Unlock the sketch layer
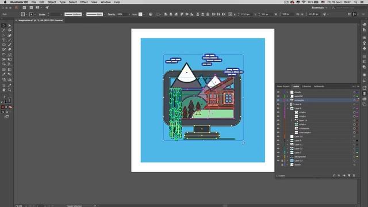This screenshot has height=207, width=368. click(x=282, y=164)
